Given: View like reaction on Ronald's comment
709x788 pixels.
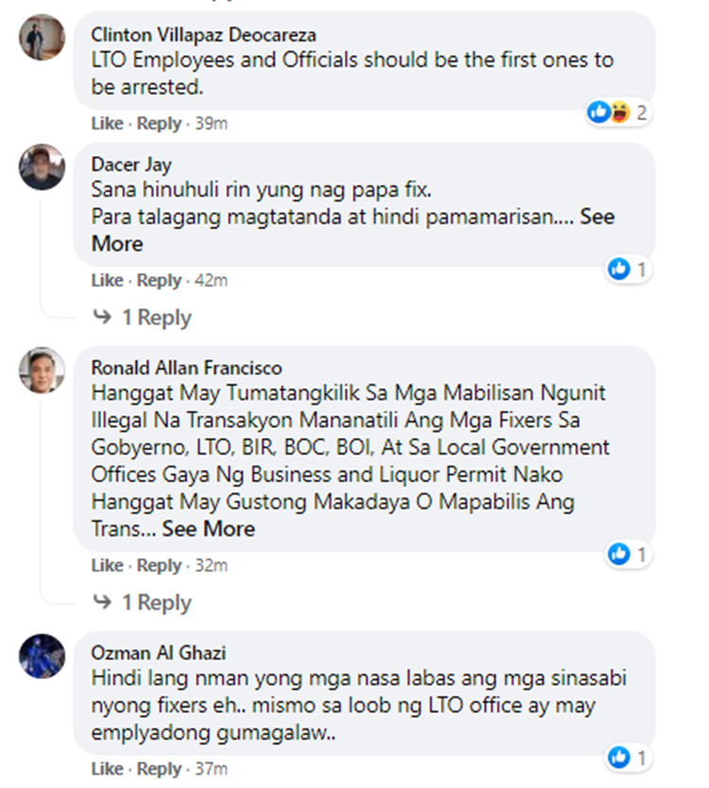Looking at the screenshot, I should coord(628,553).
